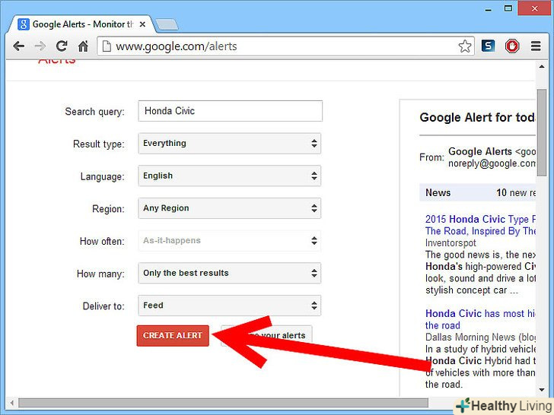
Task: Open the Result type dropdown
Action: click(x=230, y=143)
